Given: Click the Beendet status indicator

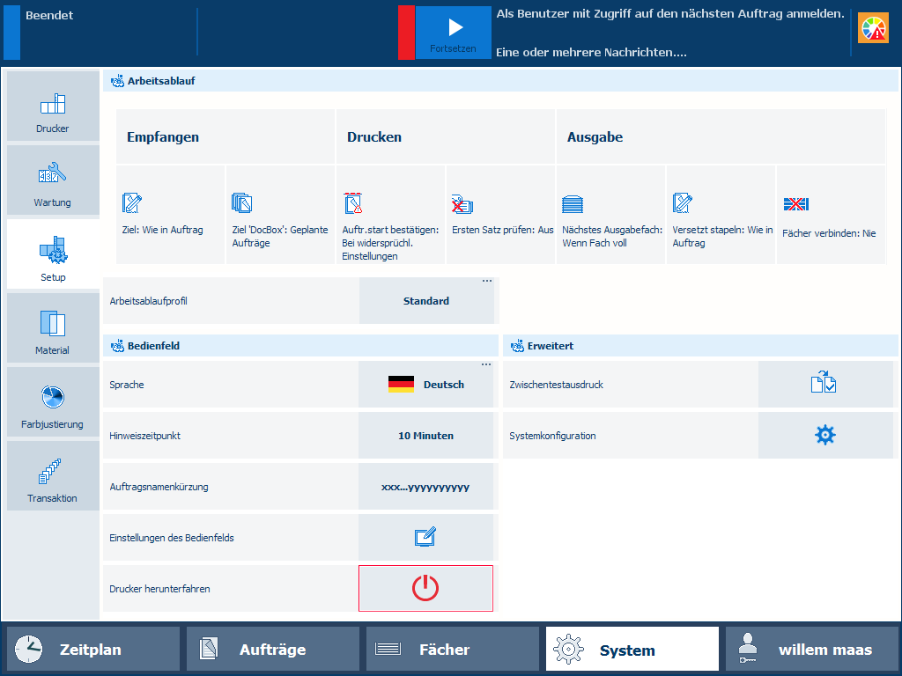Looking at the screenshot, I should click(49, 16).
